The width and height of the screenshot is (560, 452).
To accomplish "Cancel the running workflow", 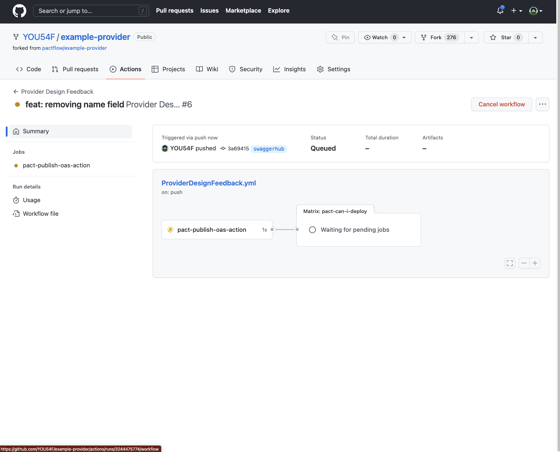I will pyautogui.click(x=501, y=104).
